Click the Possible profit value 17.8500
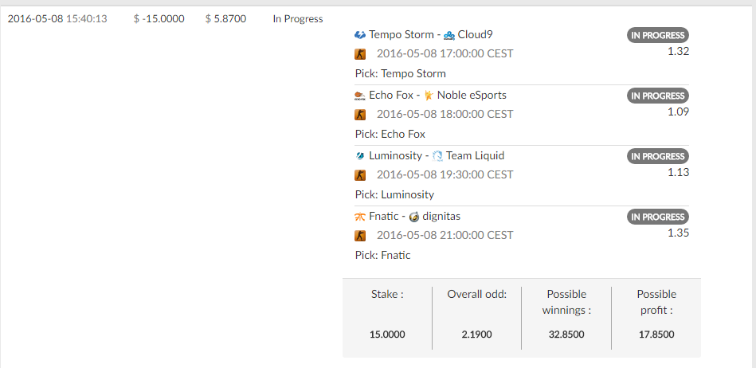The image size is (756, 368). (656, 335)
